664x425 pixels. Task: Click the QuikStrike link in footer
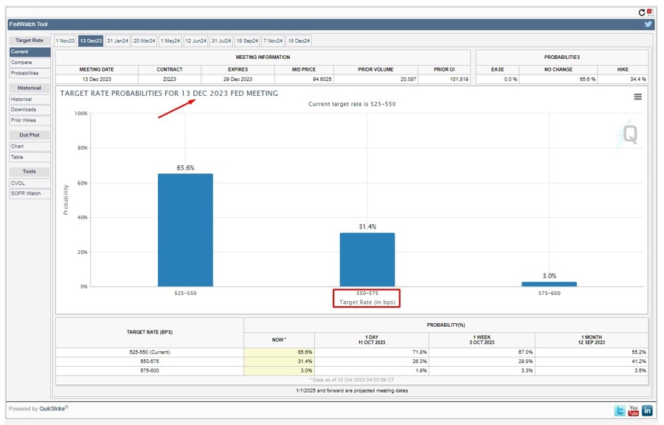point(52,409)
